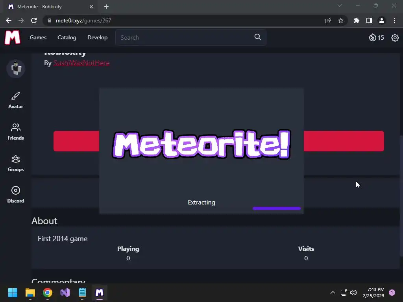Viewport: 403px width, 302px height.
Task: Click the Meteorite! launcher logo
Action: [x=201, y=144]
